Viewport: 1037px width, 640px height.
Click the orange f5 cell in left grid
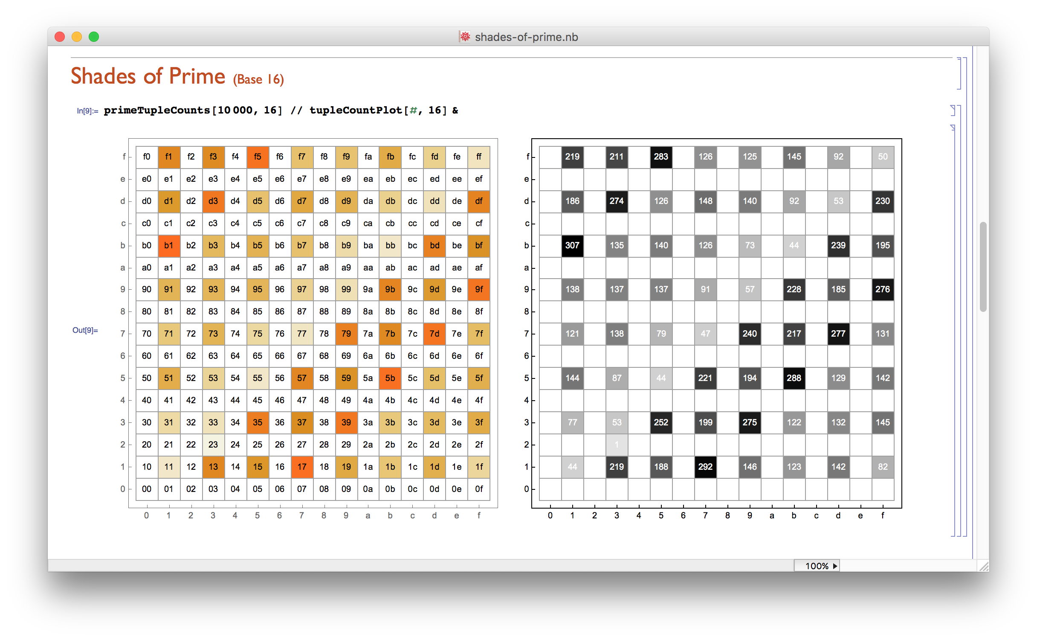258,157
